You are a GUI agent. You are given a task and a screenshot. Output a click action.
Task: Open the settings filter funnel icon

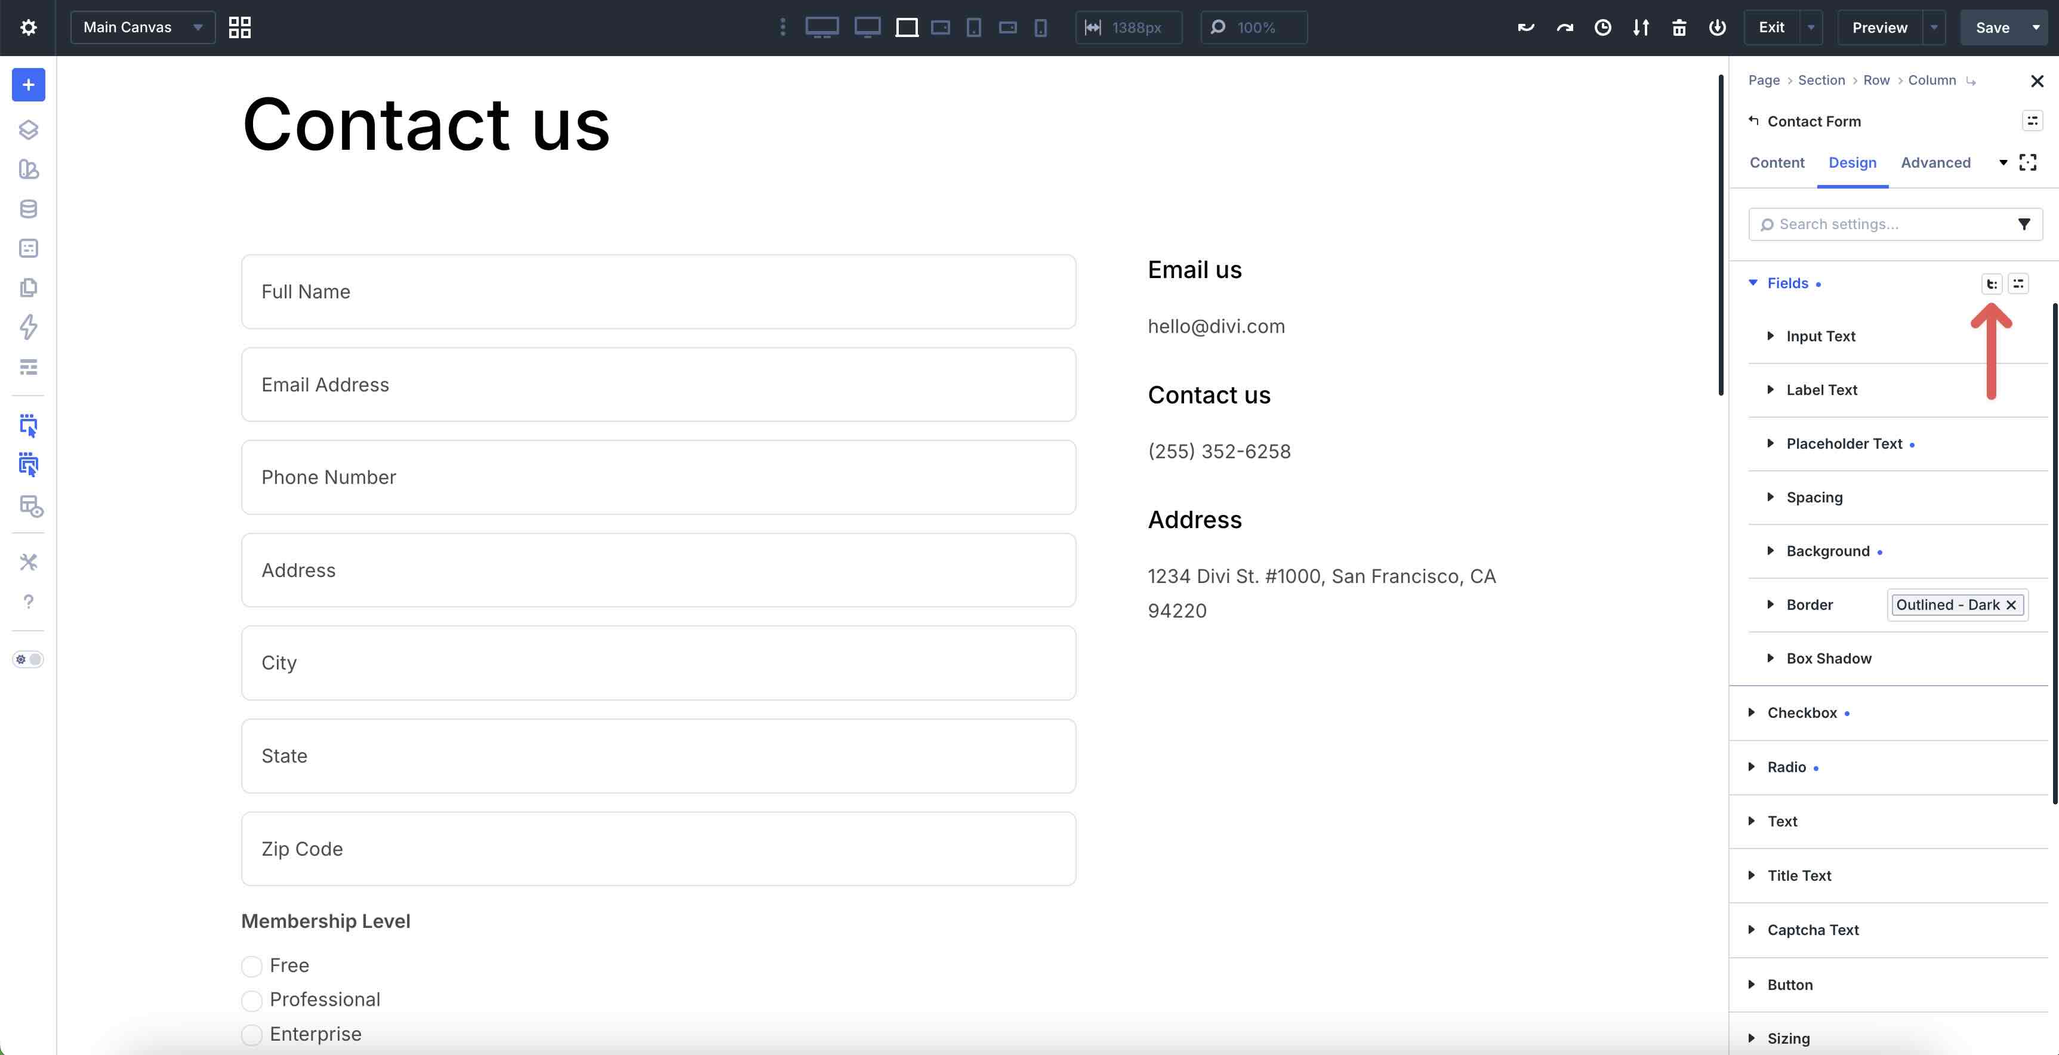(x=2024, y=224)
